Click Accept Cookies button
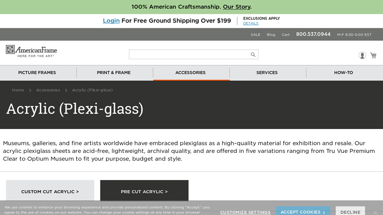The height and width of the screenshot is (215, 383). (303, 212)
